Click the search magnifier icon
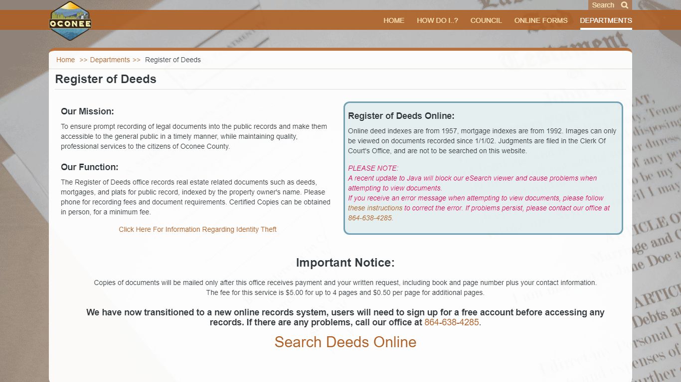Image resolution: width=681 pixels, height=382 pixels. [625, 5]
